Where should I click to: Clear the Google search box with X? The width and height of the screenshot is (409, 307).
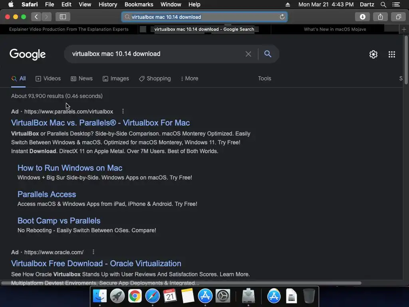coord(248,54)
